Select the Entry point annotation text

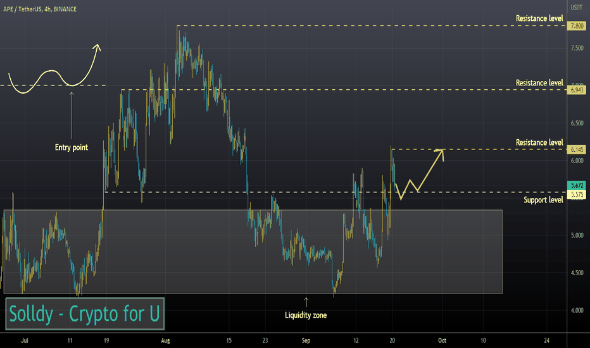pos(71,147)
